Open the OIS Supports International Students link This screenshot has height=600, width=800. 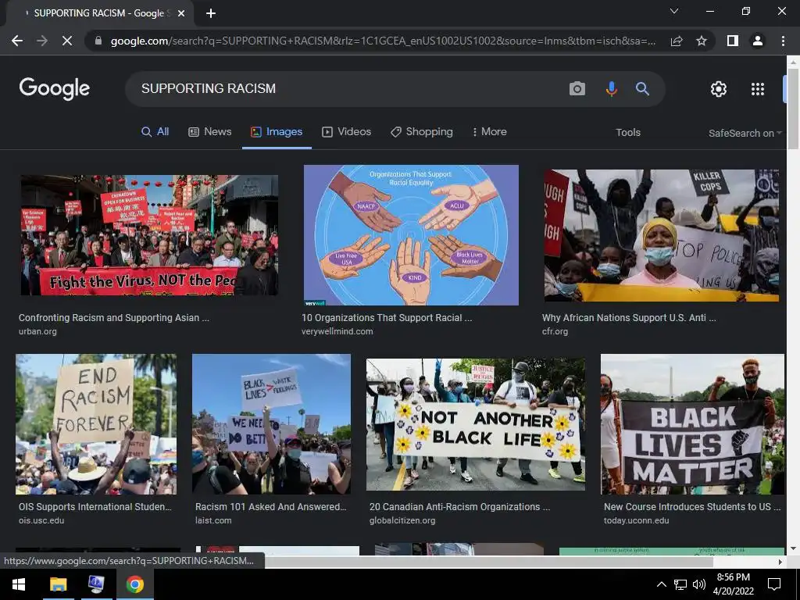pyautogui.click(x=95, y=507)
